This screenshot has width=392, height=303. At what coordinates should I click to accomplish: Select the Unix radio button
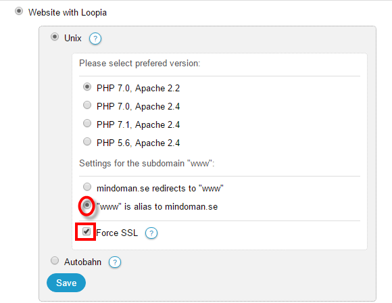pos(55,37)
